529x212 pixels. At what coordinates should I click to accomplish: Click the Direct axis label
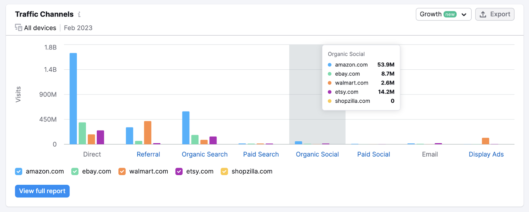(92, 154)
